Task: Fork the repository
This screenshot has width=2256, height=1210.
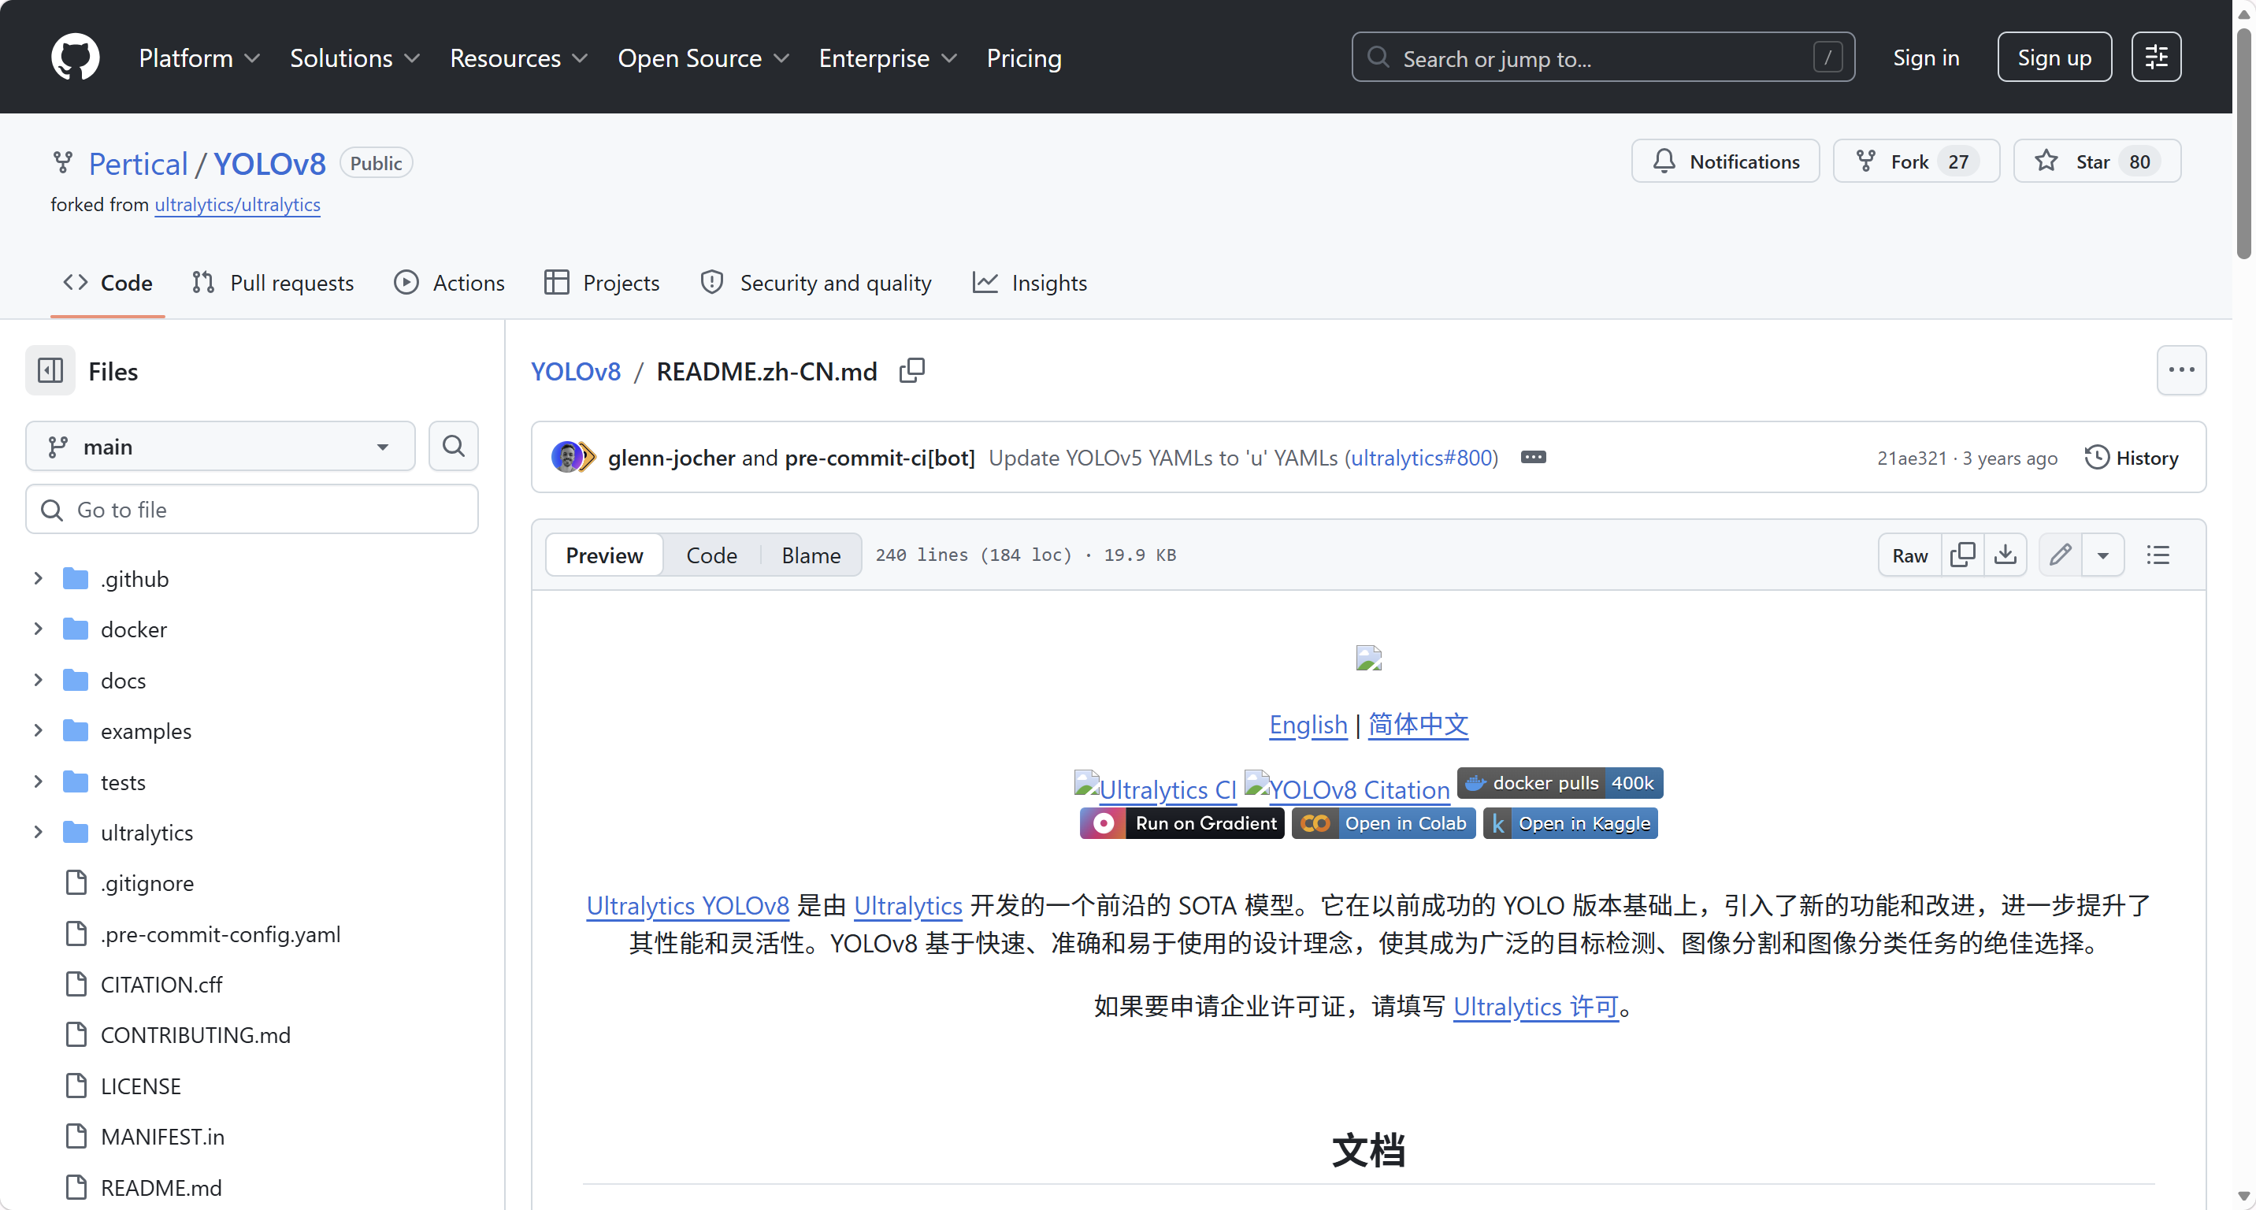Action: point(1916,162)
